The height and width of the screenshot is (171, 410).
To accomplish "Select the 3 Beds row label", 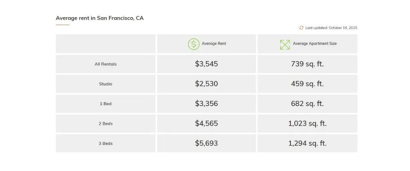I will click(x=105, y=144).
